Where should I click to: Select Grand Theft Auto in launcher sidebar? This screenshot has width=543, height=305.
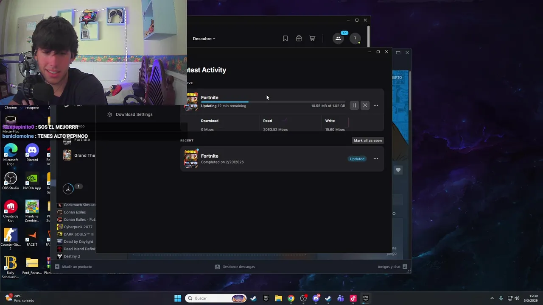pos(79,155)
